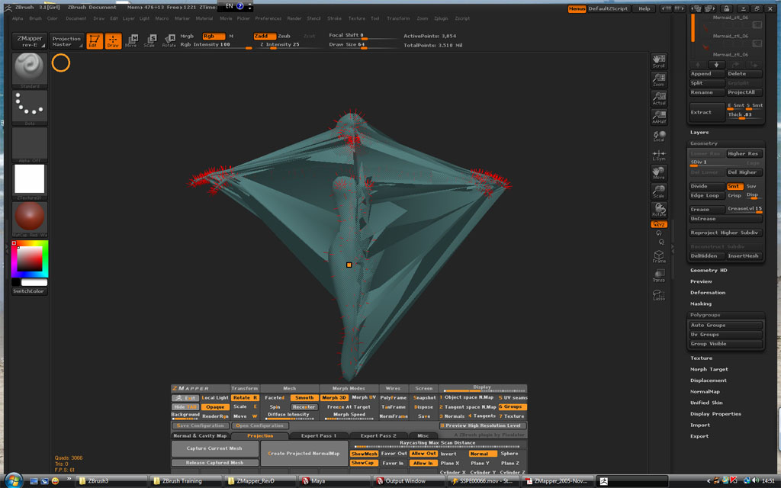Expand the Layers subpalette
This screenshot has height=488, width=781.
pos(699,133)
